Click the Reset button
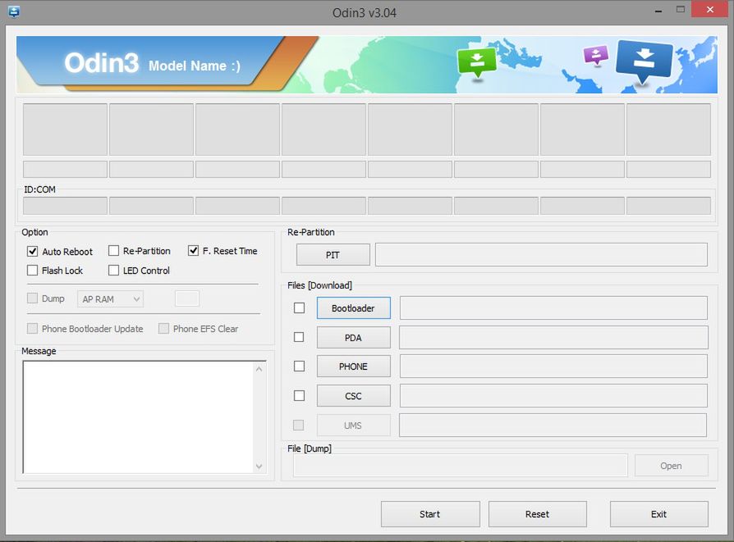 click(x=538, y=514)
